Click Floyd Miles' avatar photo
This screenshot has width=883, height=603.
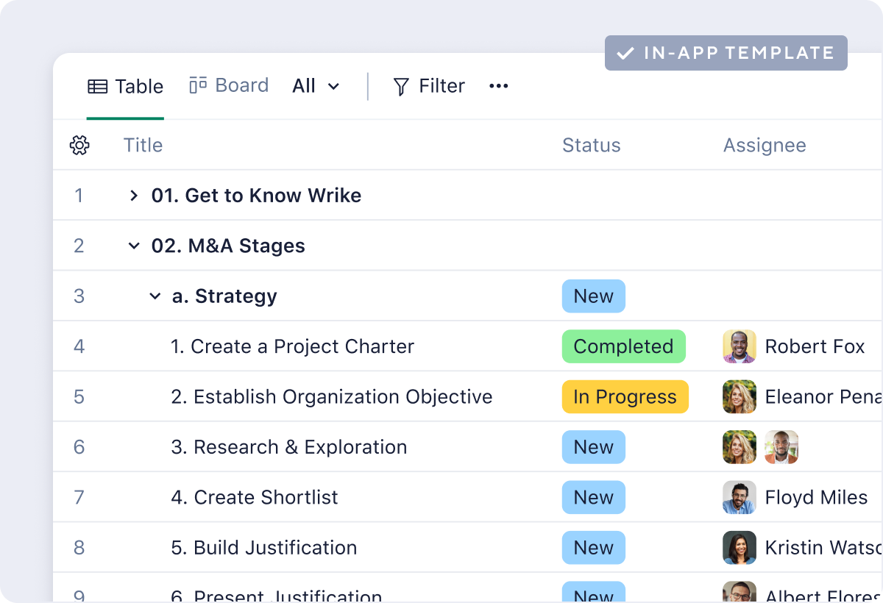point(740,498)
